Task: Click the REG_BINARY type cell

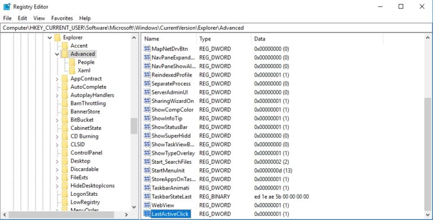Action: pos(215,196)
